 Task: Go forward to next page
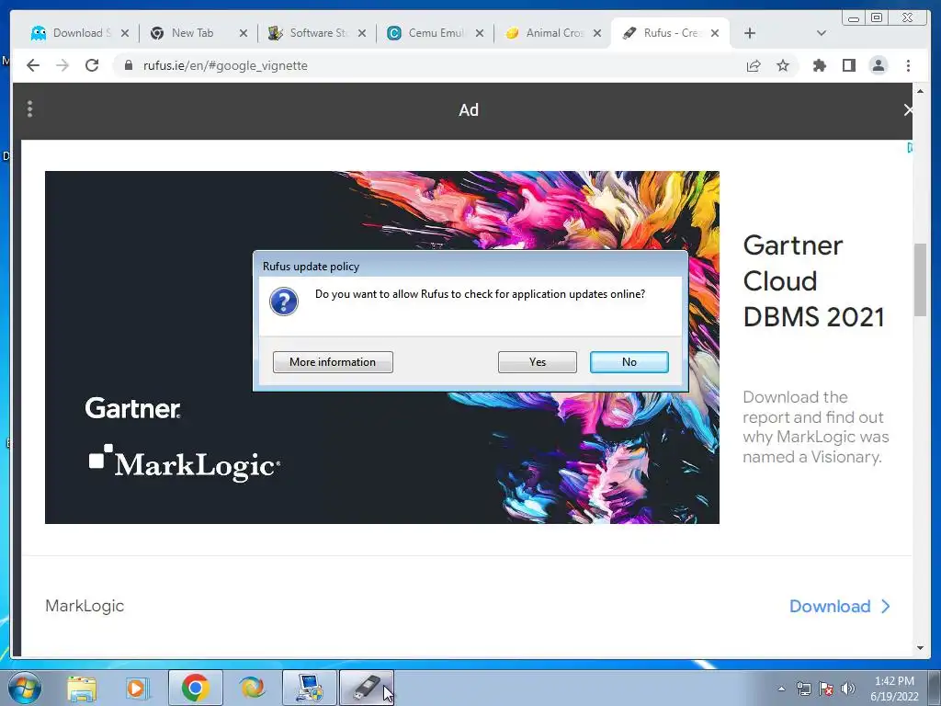click(x=62, y=65)
